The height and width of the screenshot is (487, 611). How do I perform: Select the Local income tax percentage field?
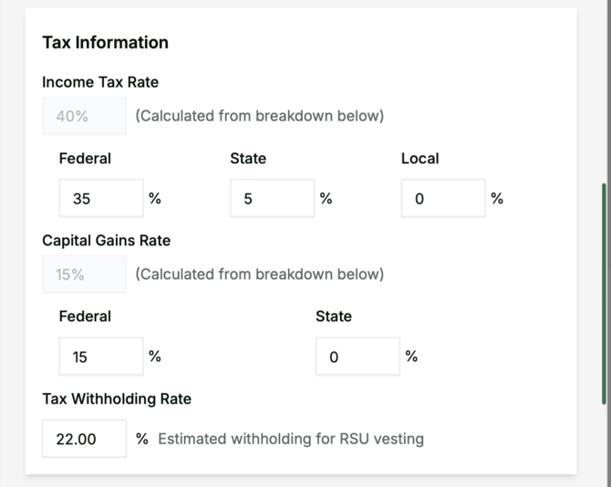442,198
